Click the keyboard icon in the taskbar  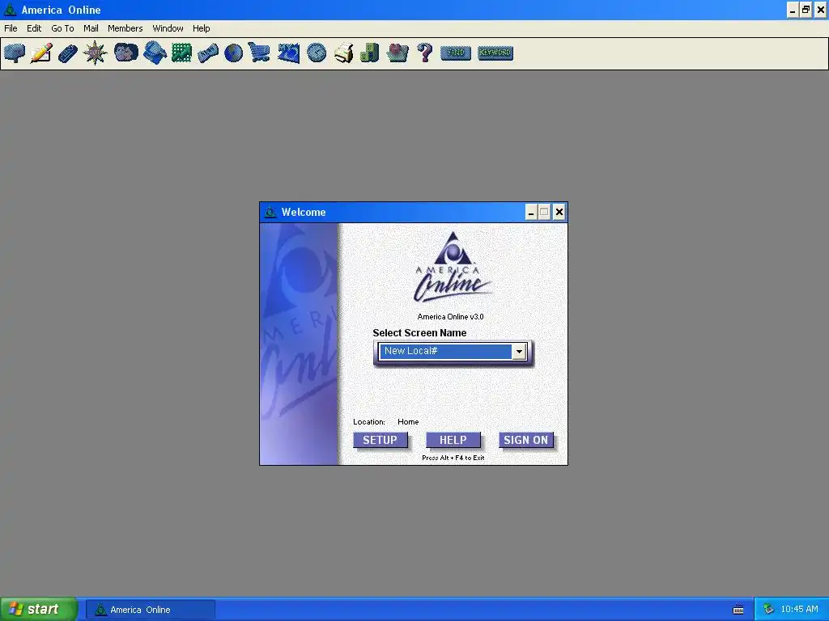(738, 610)
